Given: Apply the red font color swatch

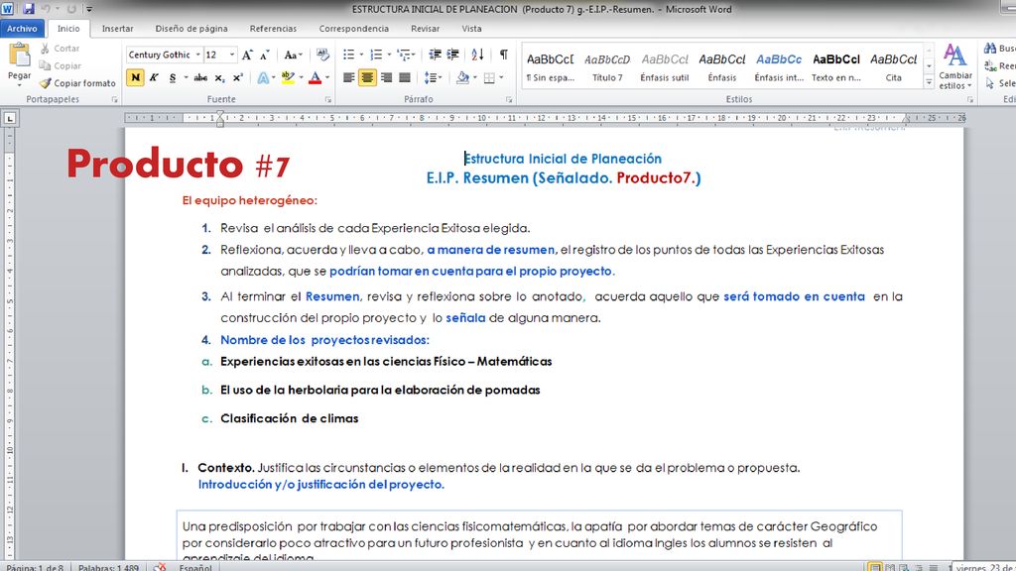Looking at the screenshot, I should (x=315, y=77).
